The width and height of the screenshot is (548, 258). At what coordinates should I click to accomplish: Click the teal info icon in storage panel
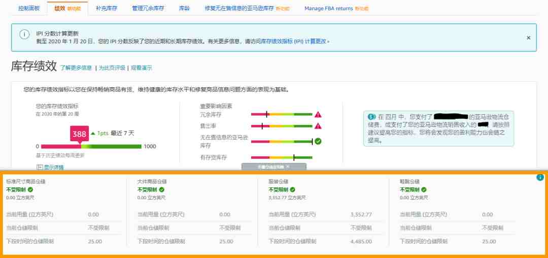[x=540, y=177]
